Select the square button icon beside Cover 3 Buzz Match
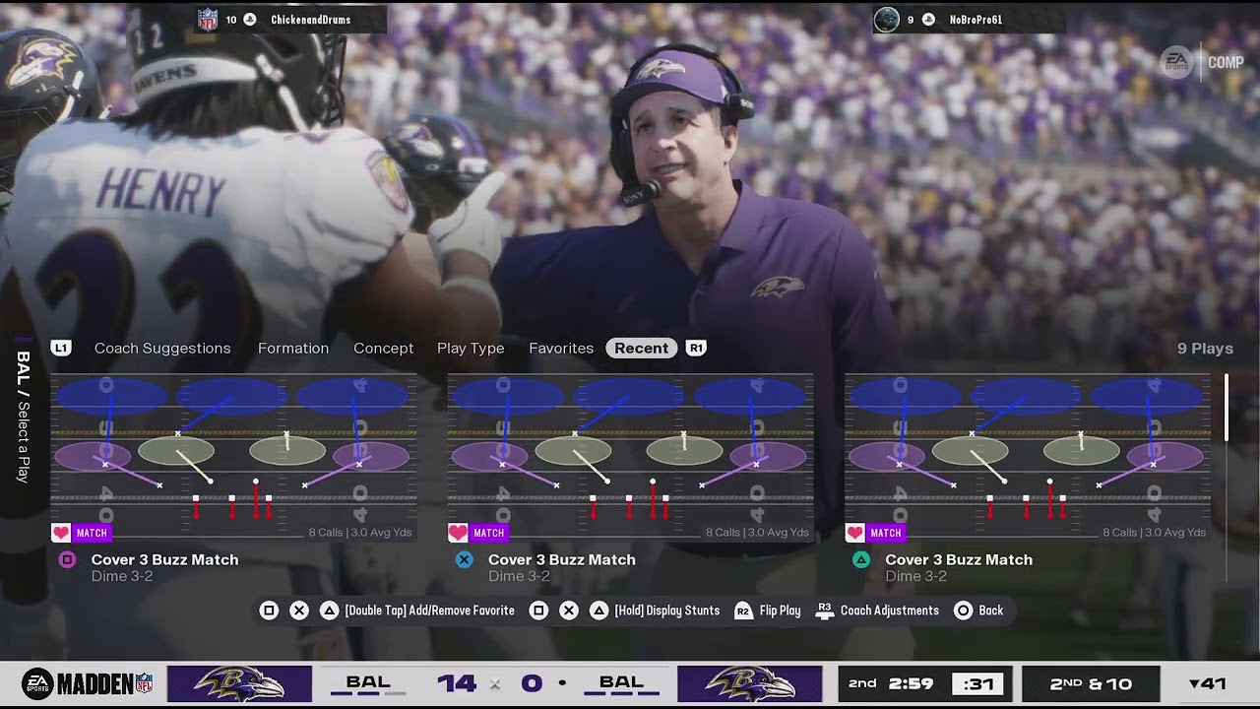Image resolution: width=1260 pixels, height=709 pixels. pos(67,559)
